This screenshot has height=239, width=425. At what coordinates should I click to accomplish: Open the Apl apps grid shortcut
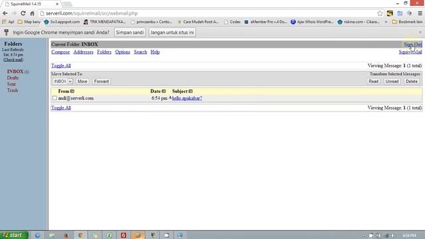8,22
